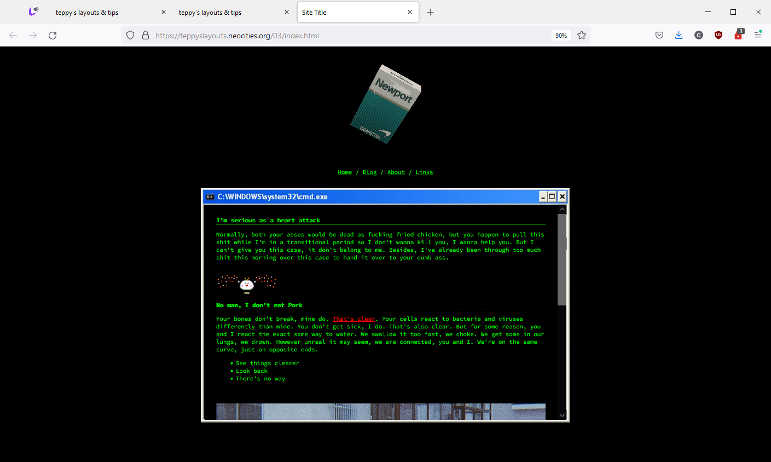Minimize the cmd.exe styled window
The height and width of the screenshot is (462, 771).
543,197
